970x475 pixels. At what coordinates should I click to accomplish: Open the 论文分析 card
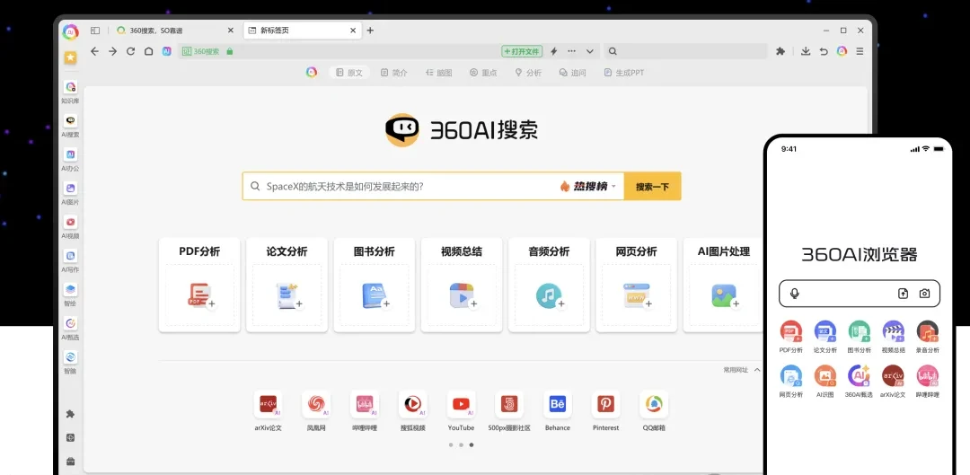pyautogui.click(x=287, y=285)
